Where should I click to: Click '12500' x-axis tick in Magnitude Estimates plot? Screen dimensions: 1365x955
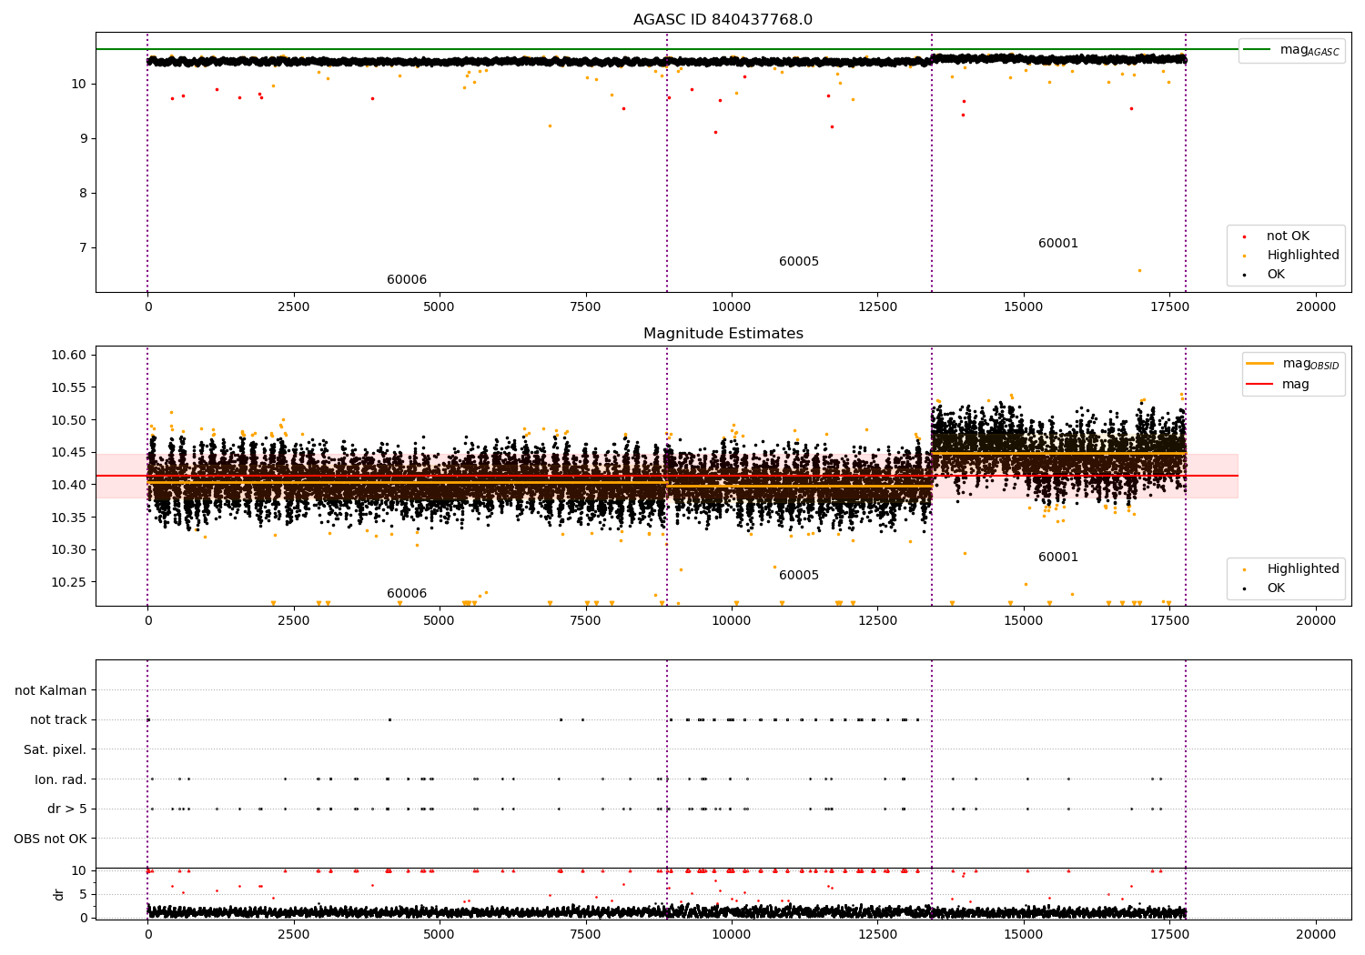click(x=877, y=621)
